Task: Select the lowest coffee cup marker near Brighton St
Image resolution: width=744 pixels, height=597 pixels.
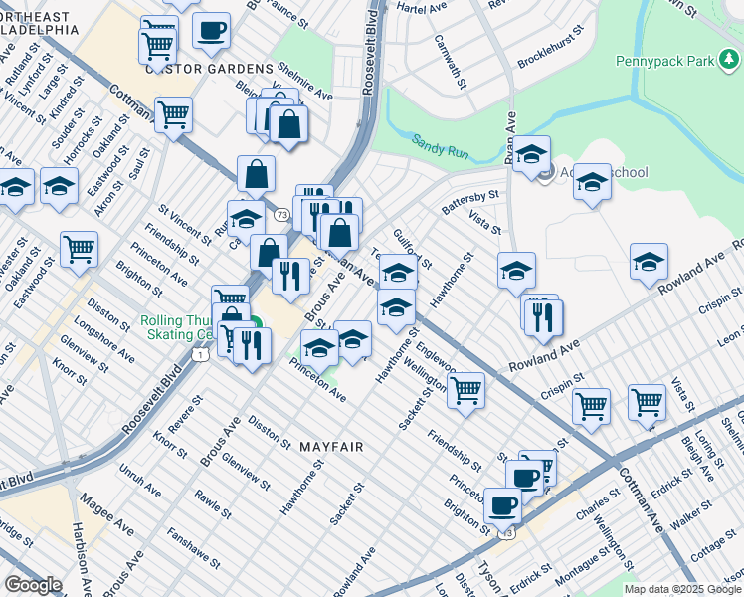Action: (x=502, y=507)
